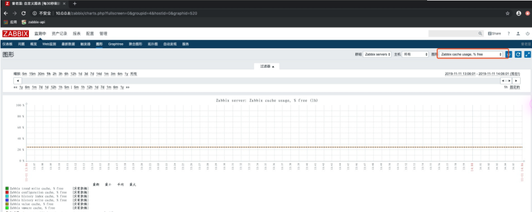The width and height of the screenshot is (532, 212).
Task: Open the 管理 top menu
Action: [x=103, y=34]
